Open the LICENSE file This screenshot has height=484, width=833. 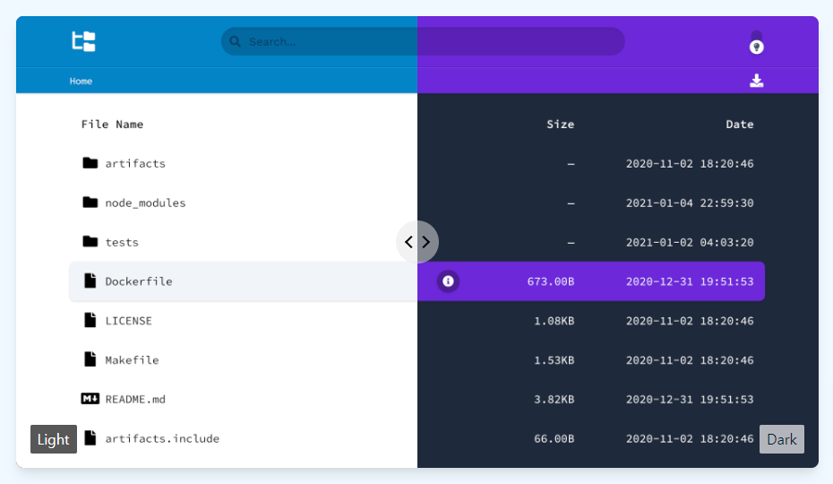pyautogui.click(x=128, y=321)
